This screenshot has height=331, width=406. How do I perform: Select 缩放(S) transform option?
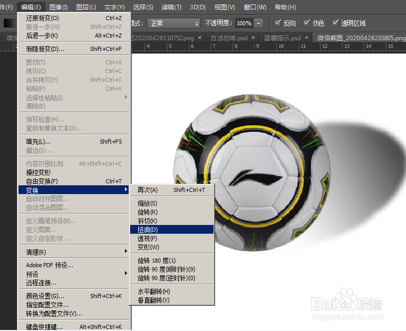172,203
